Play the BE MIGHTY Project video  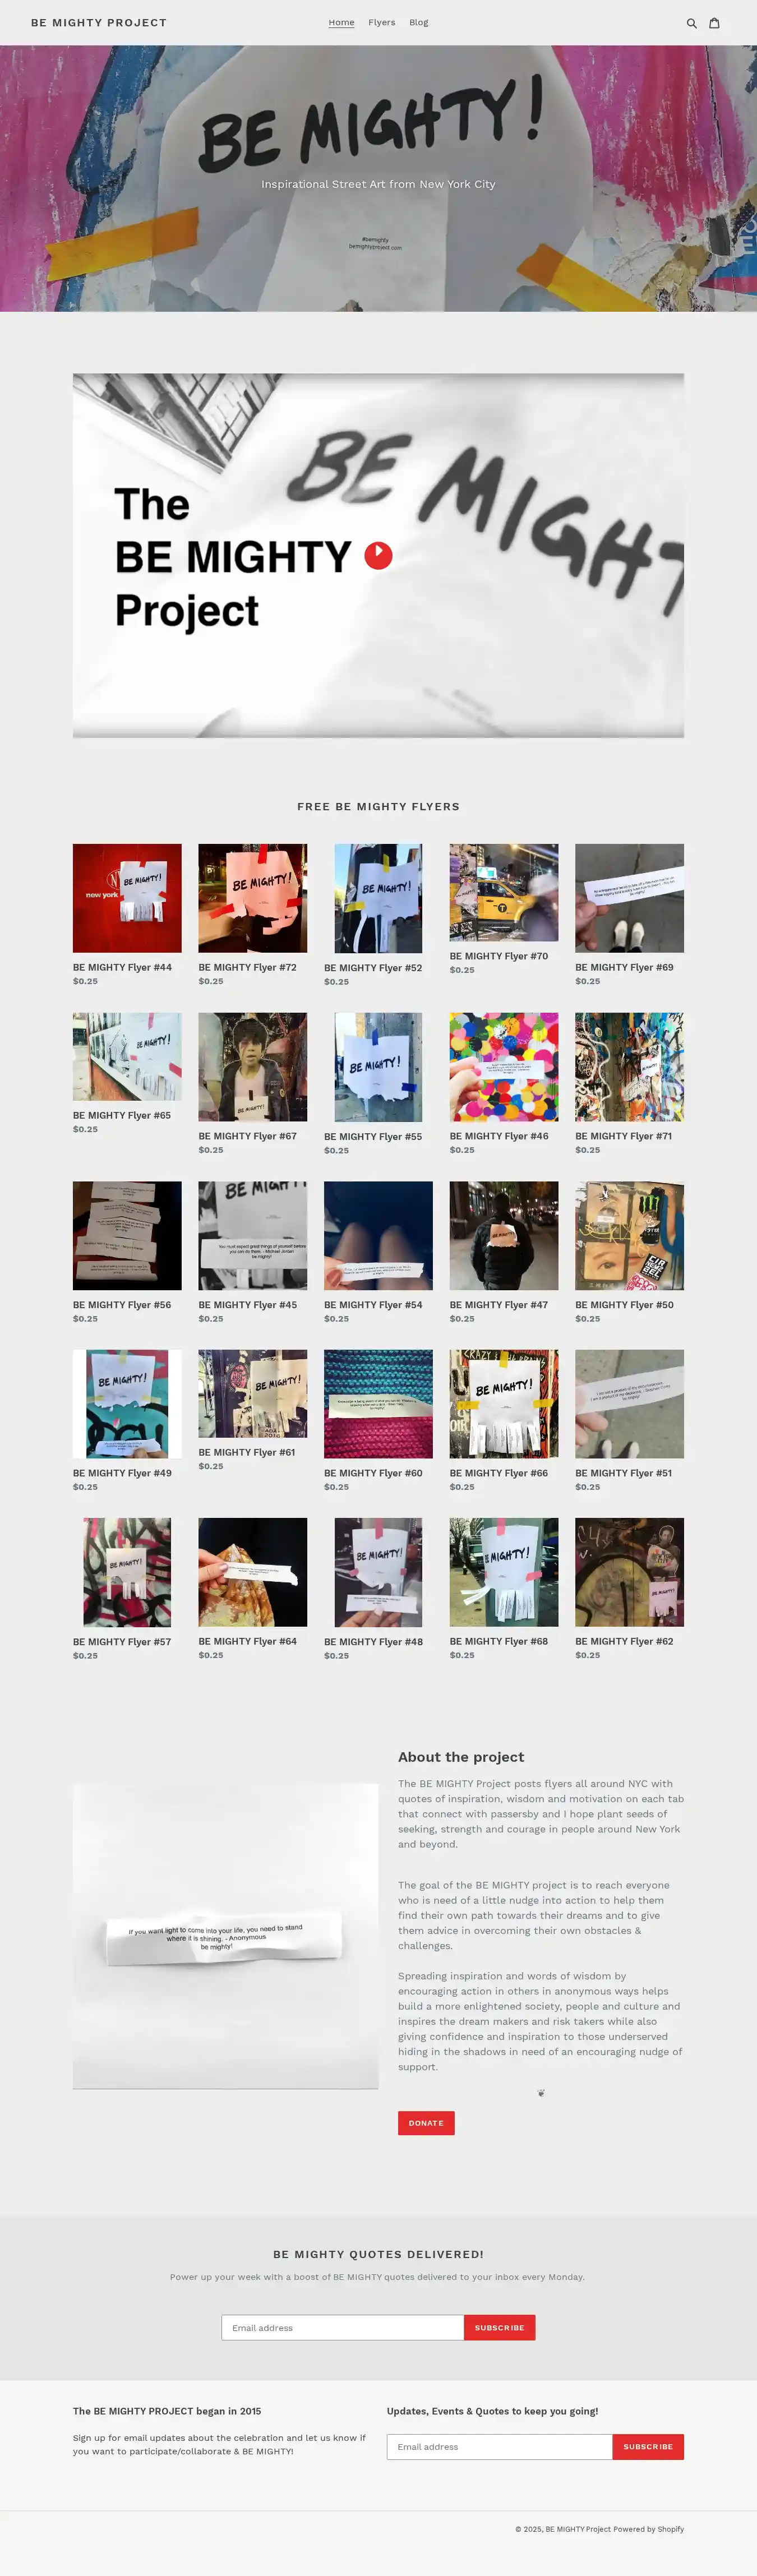tap(378, 555)
